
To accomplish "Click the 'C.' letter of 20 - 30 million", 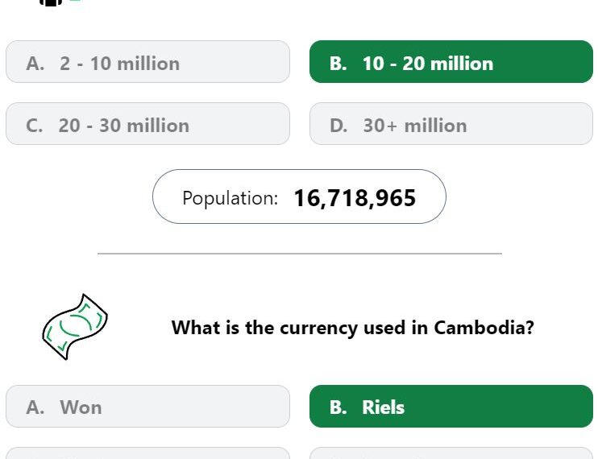I will [35, 126].
